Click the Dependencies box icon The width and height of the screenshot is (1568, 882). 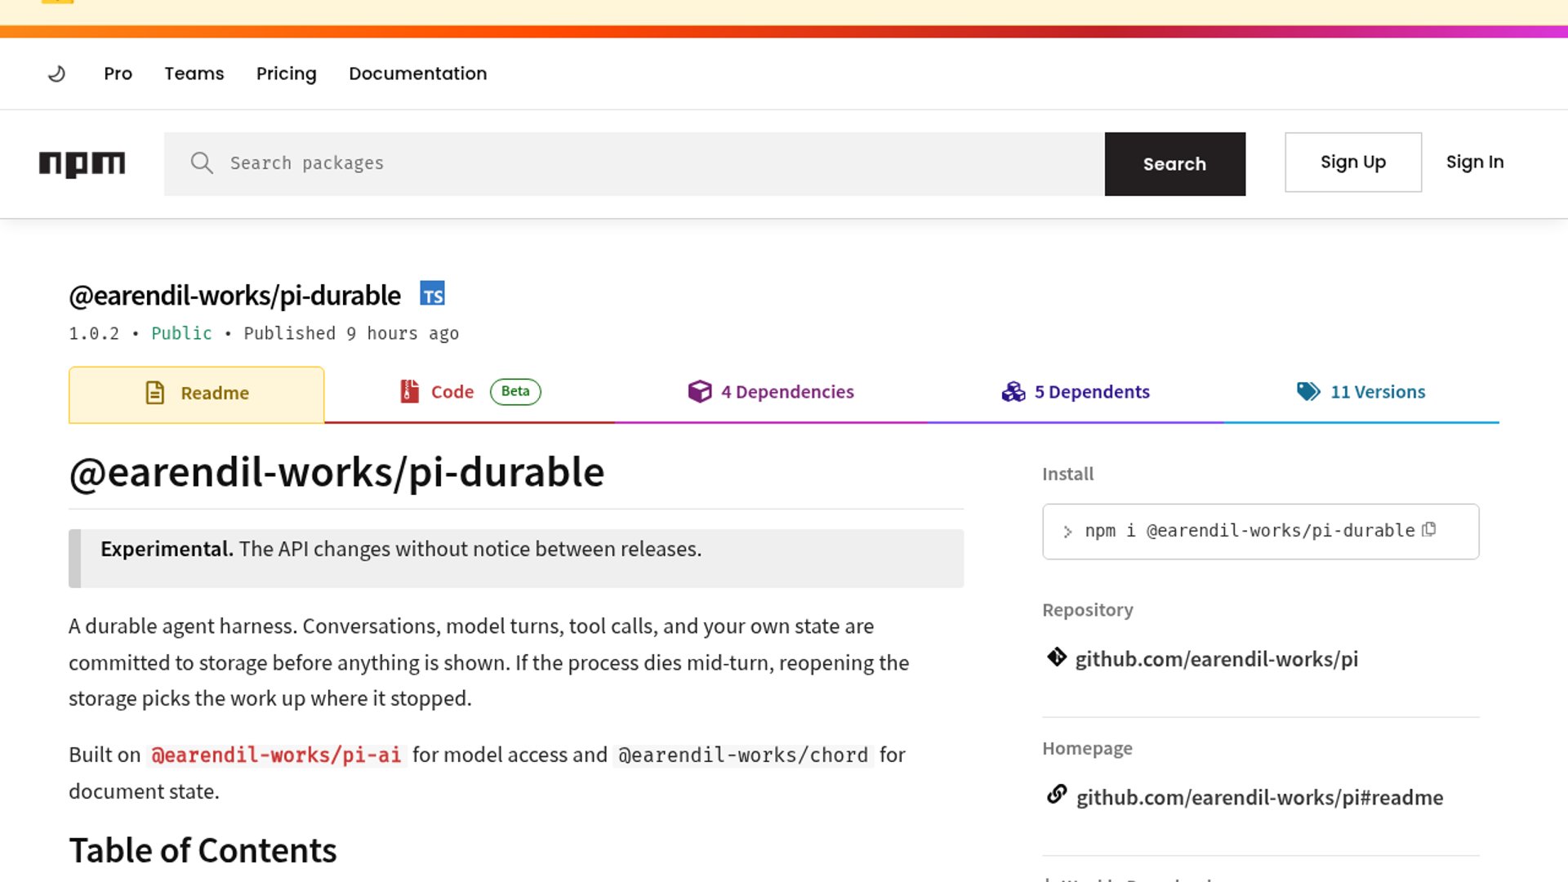pos(700,391)
